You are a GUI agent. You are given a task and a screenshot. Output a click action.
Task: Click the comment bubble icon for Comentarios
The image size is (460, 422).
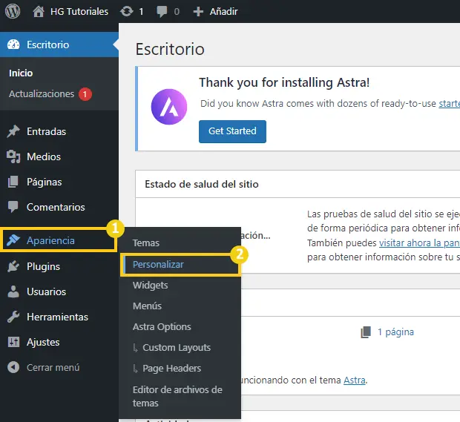click(x=13, y=207)
